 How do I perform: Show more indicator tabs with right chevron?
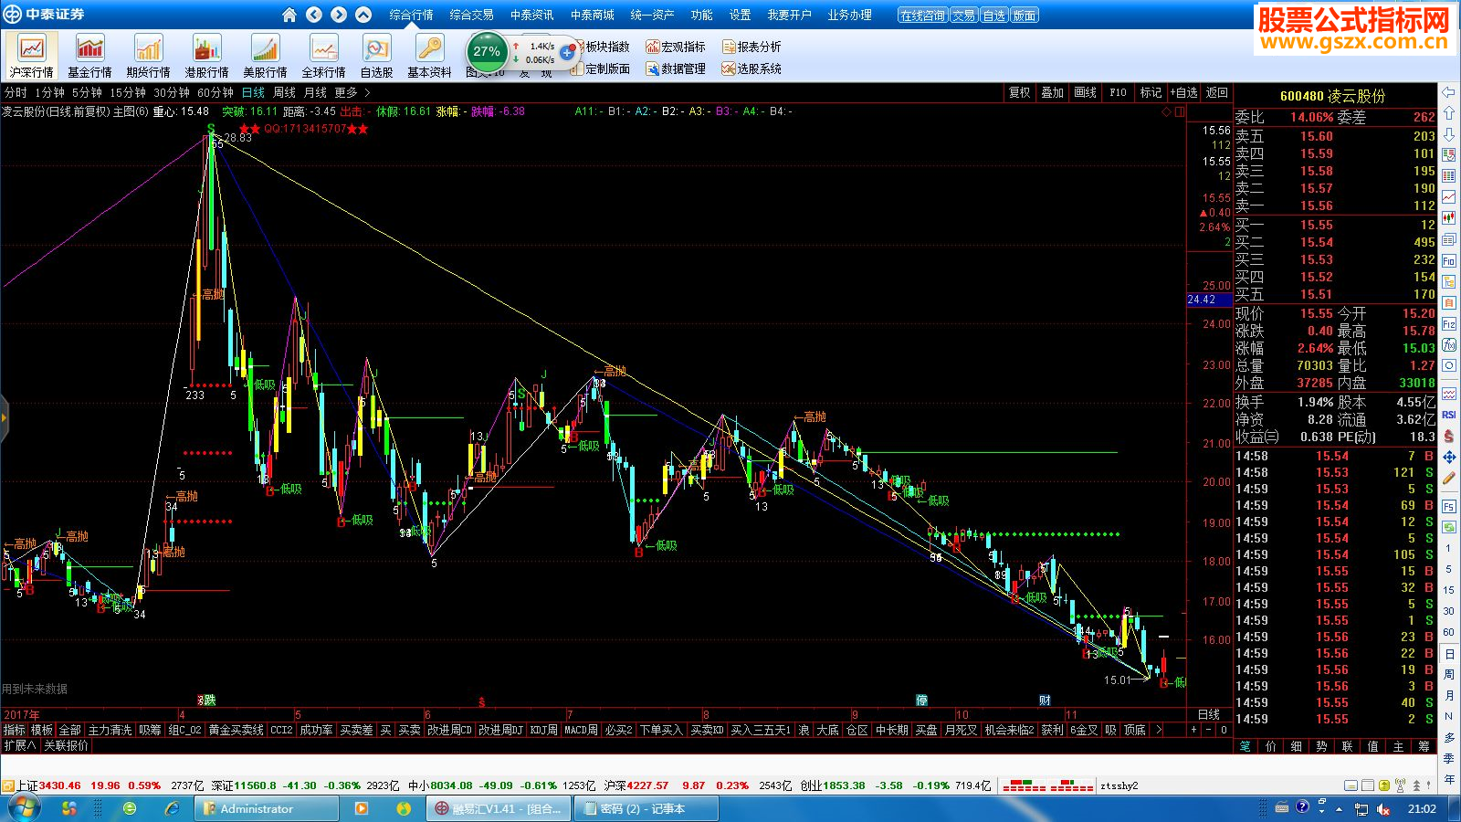[1159, 730]
